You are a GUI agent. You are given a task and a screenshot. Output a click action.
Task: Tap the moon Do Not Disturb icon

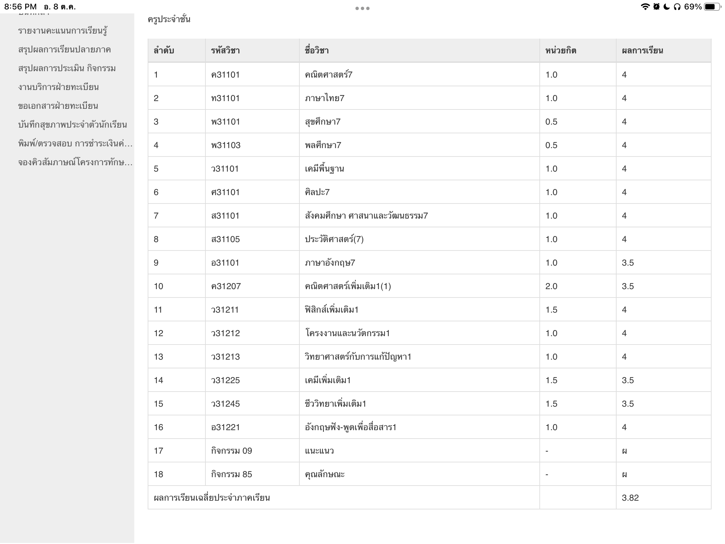point(667,7)
